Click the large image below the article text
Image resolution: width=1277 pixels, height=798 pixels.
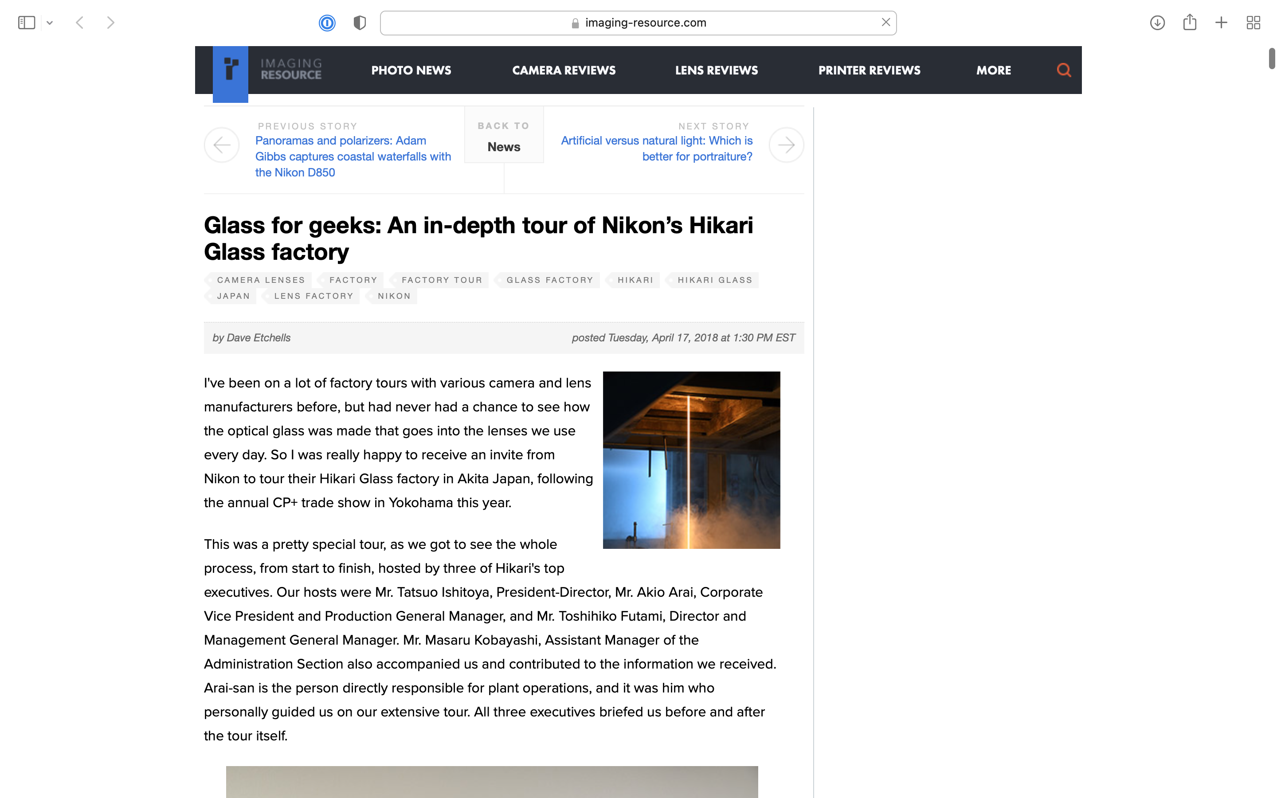pyautogui.click(x=492, y=782)
